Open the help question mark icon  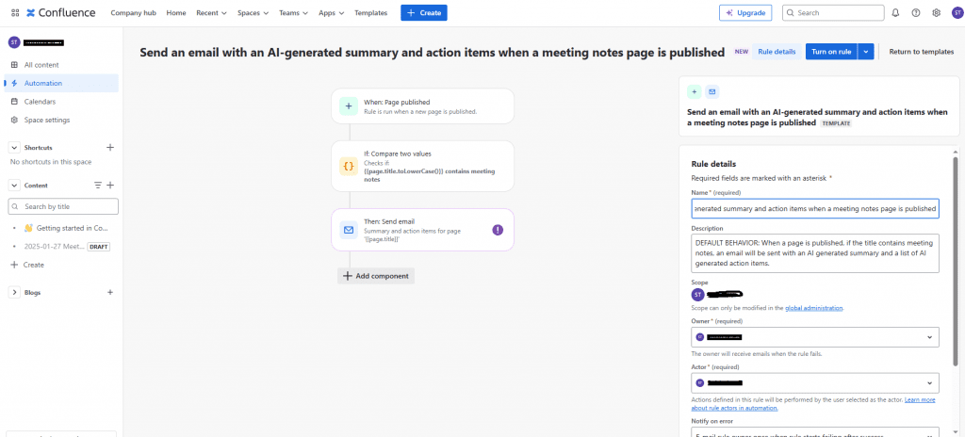[916, 13]
